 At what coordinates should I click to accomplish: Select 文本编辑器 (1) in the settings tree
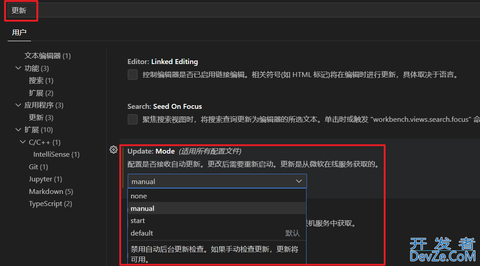click(x=48, y=56)
